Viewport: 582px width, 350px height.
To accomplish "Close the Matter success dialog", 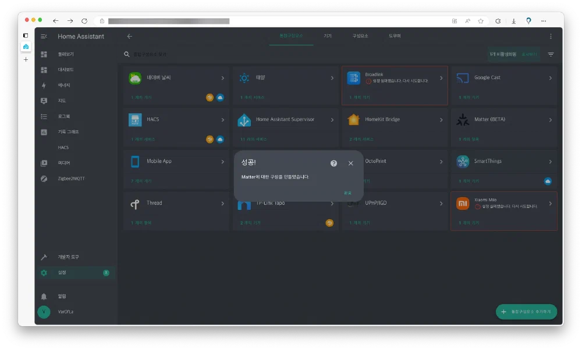I will click(x=350, y=163).
